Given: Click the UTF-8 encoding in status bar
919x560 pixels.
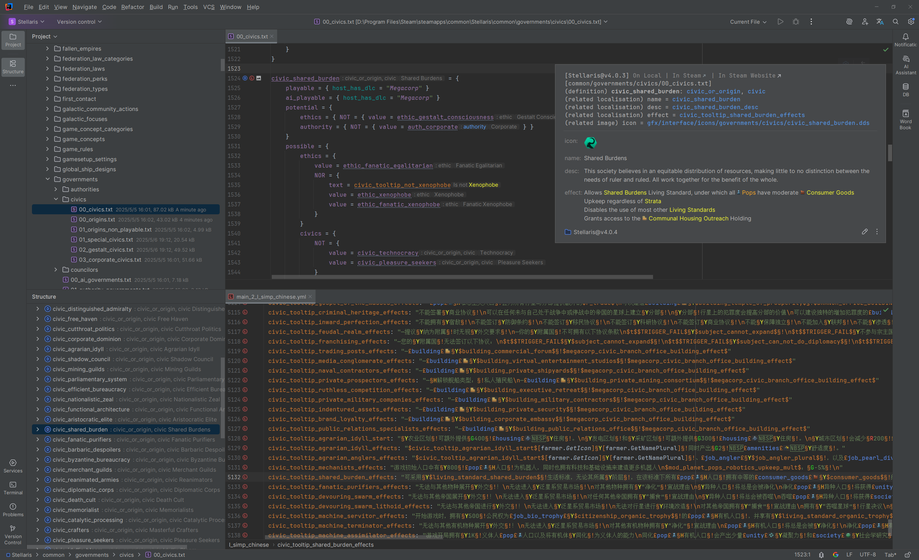Looking at the screenshot, I should (868, 555).
